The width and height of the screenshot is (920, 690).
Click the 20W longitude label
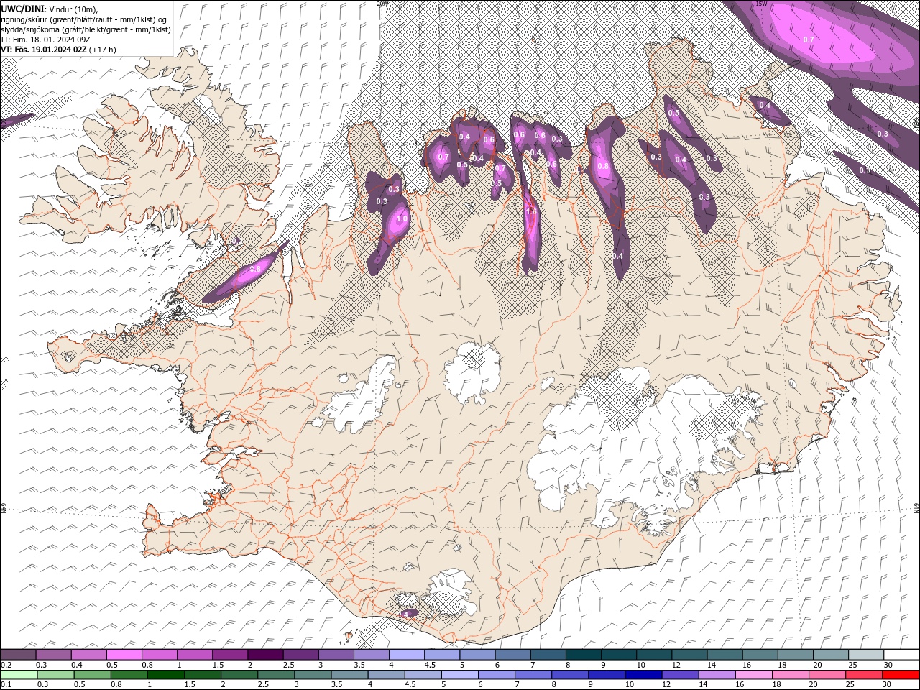pos(382,4)
